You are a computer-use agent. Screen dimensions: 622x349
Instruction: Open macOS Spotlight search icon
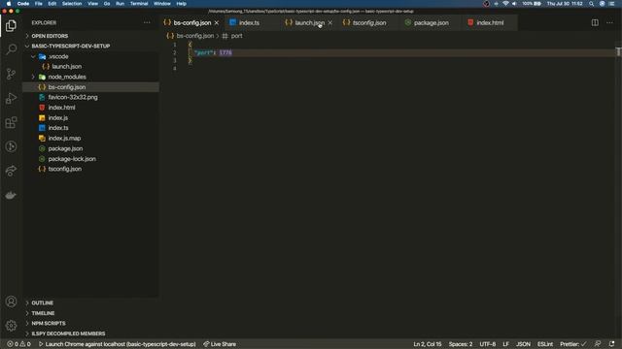tap(591, 4)
